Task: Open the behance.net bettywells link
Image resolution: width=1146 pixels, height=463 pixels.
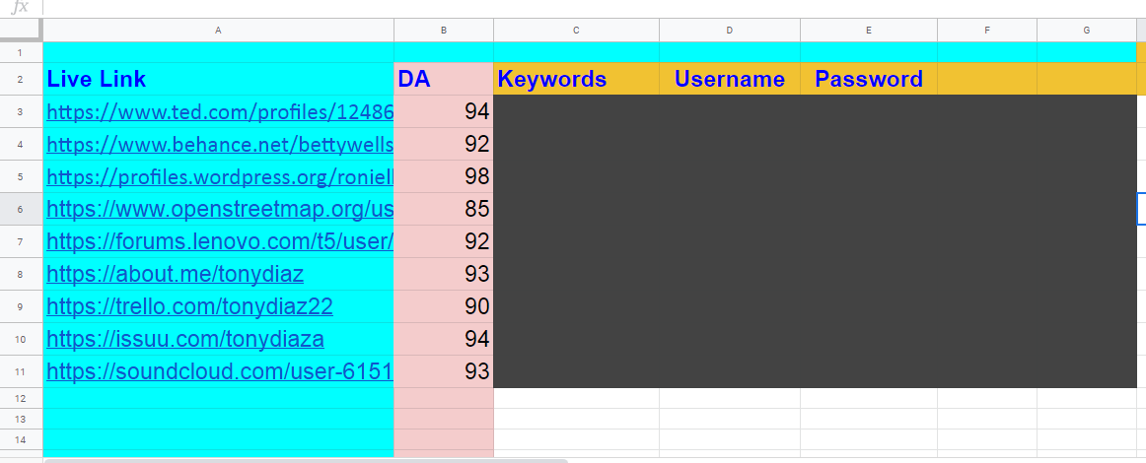Action: [x=220, y=145]
